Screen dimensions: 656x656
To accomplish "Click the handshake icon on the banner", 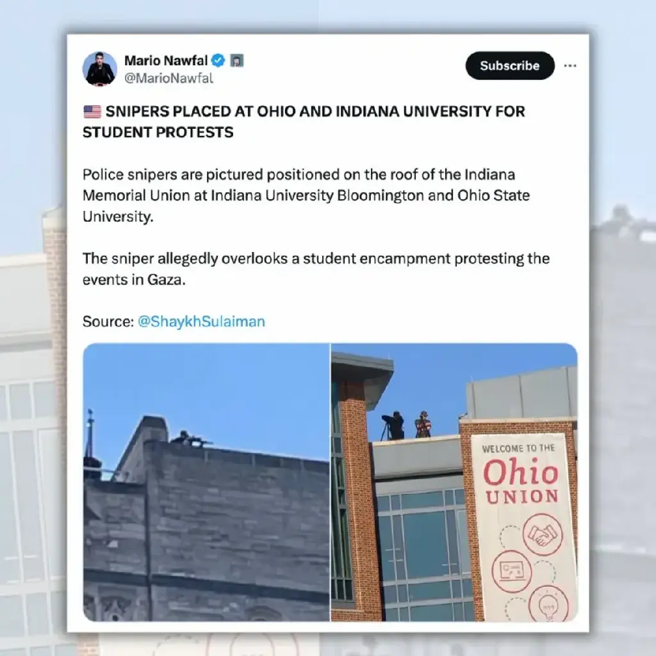I will (543, 534).
